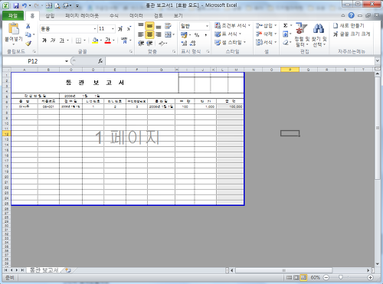Screen dimensions: 383x284
Task: Open number format 일반 dropdown
Action: 207,26
